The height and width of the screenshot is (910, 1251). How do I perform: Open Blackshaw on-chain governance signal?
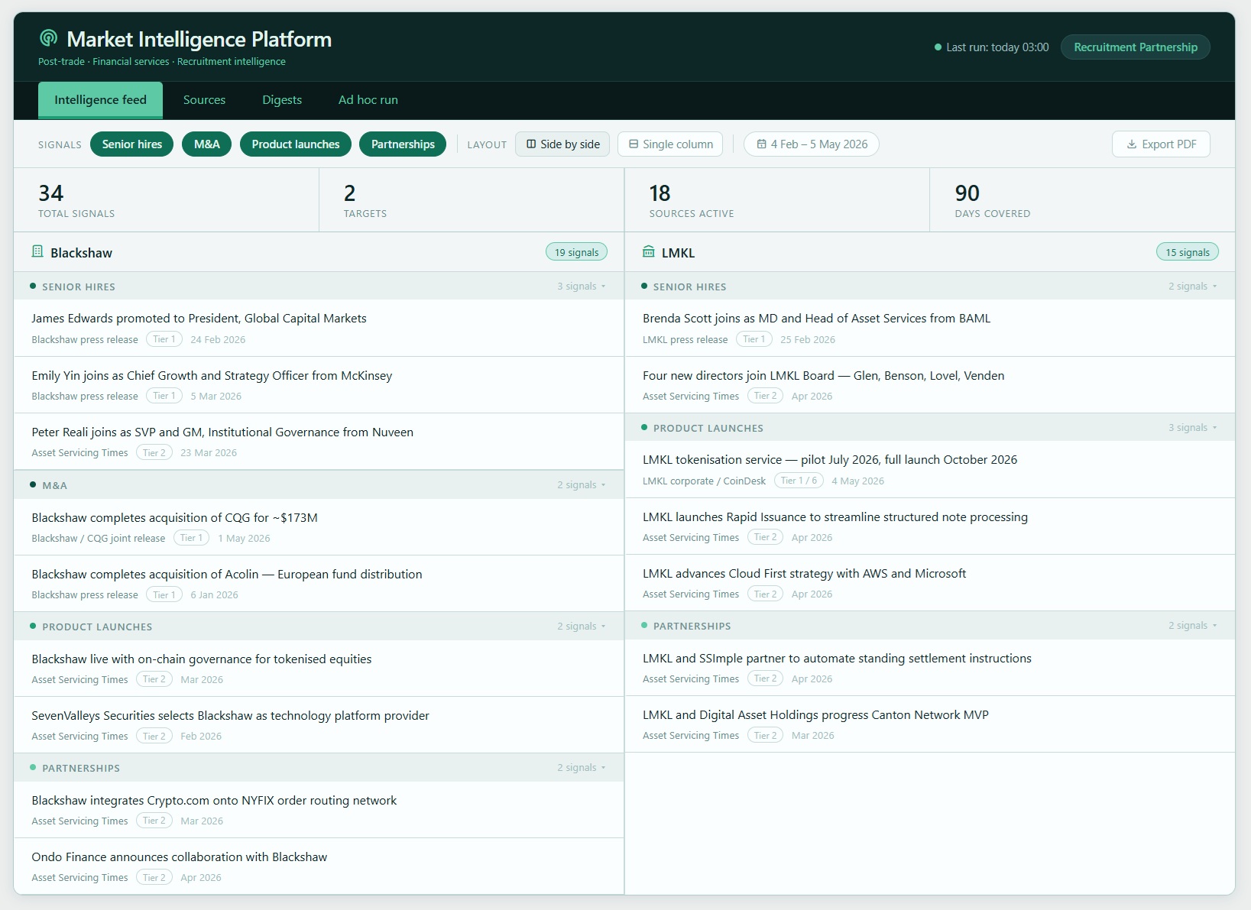[319, 669]
